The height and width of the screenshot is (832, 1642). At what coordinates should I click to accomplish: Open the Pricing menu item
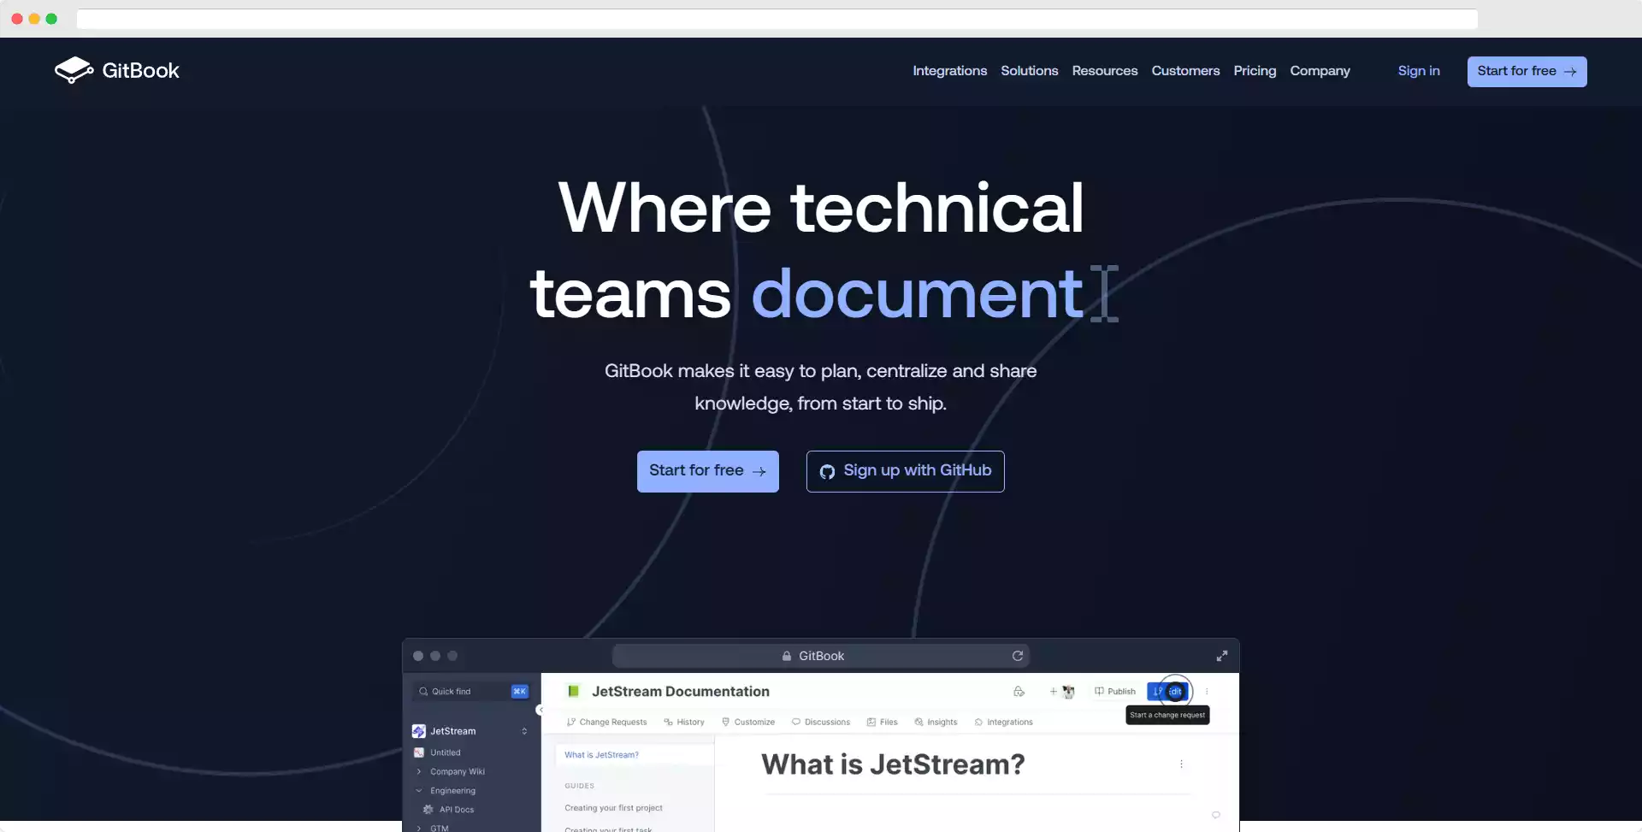pyautogui.click(x=1255, y=71)
